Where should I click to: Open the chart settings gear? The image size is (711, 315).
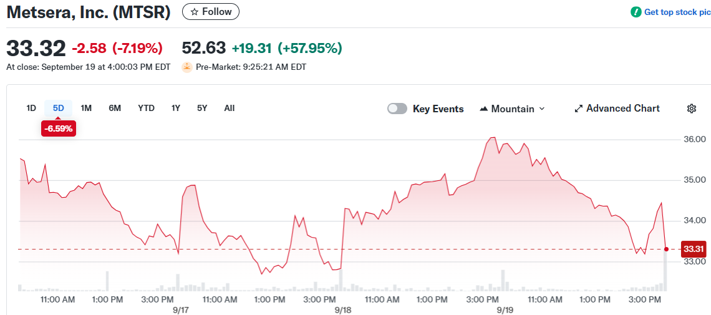[692, 109]
